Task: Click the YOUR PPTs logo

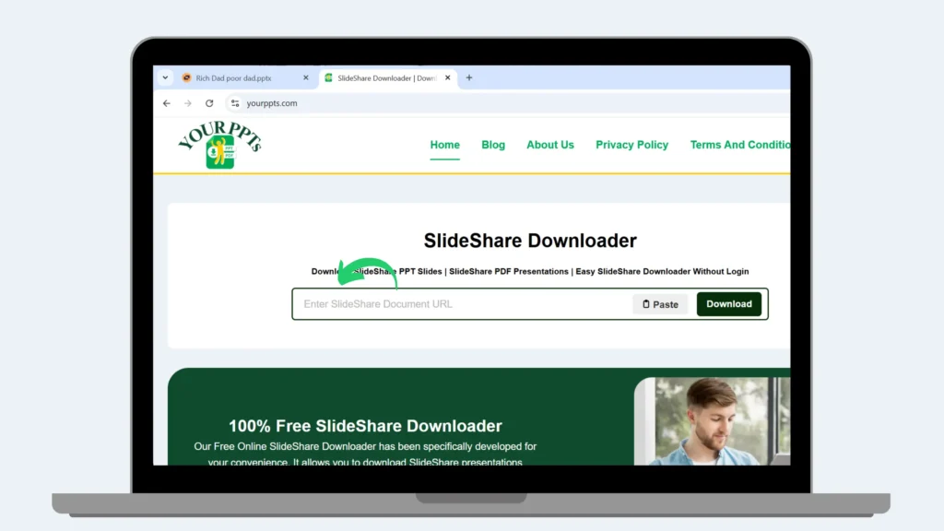Action: (219, 145)
